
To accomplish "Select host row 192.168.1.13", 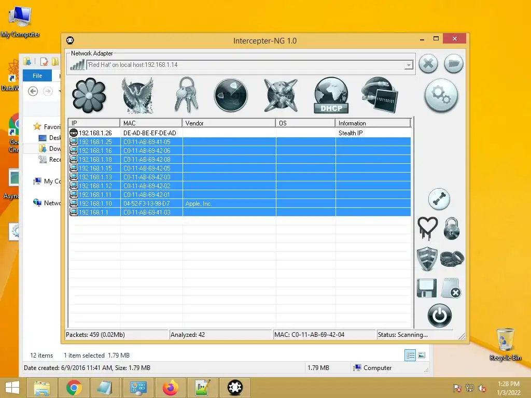I will click(240, 177).
